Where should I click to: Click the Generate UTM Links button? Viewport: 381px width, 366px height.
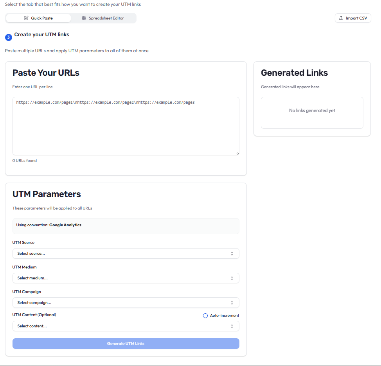tap(126, 343)
